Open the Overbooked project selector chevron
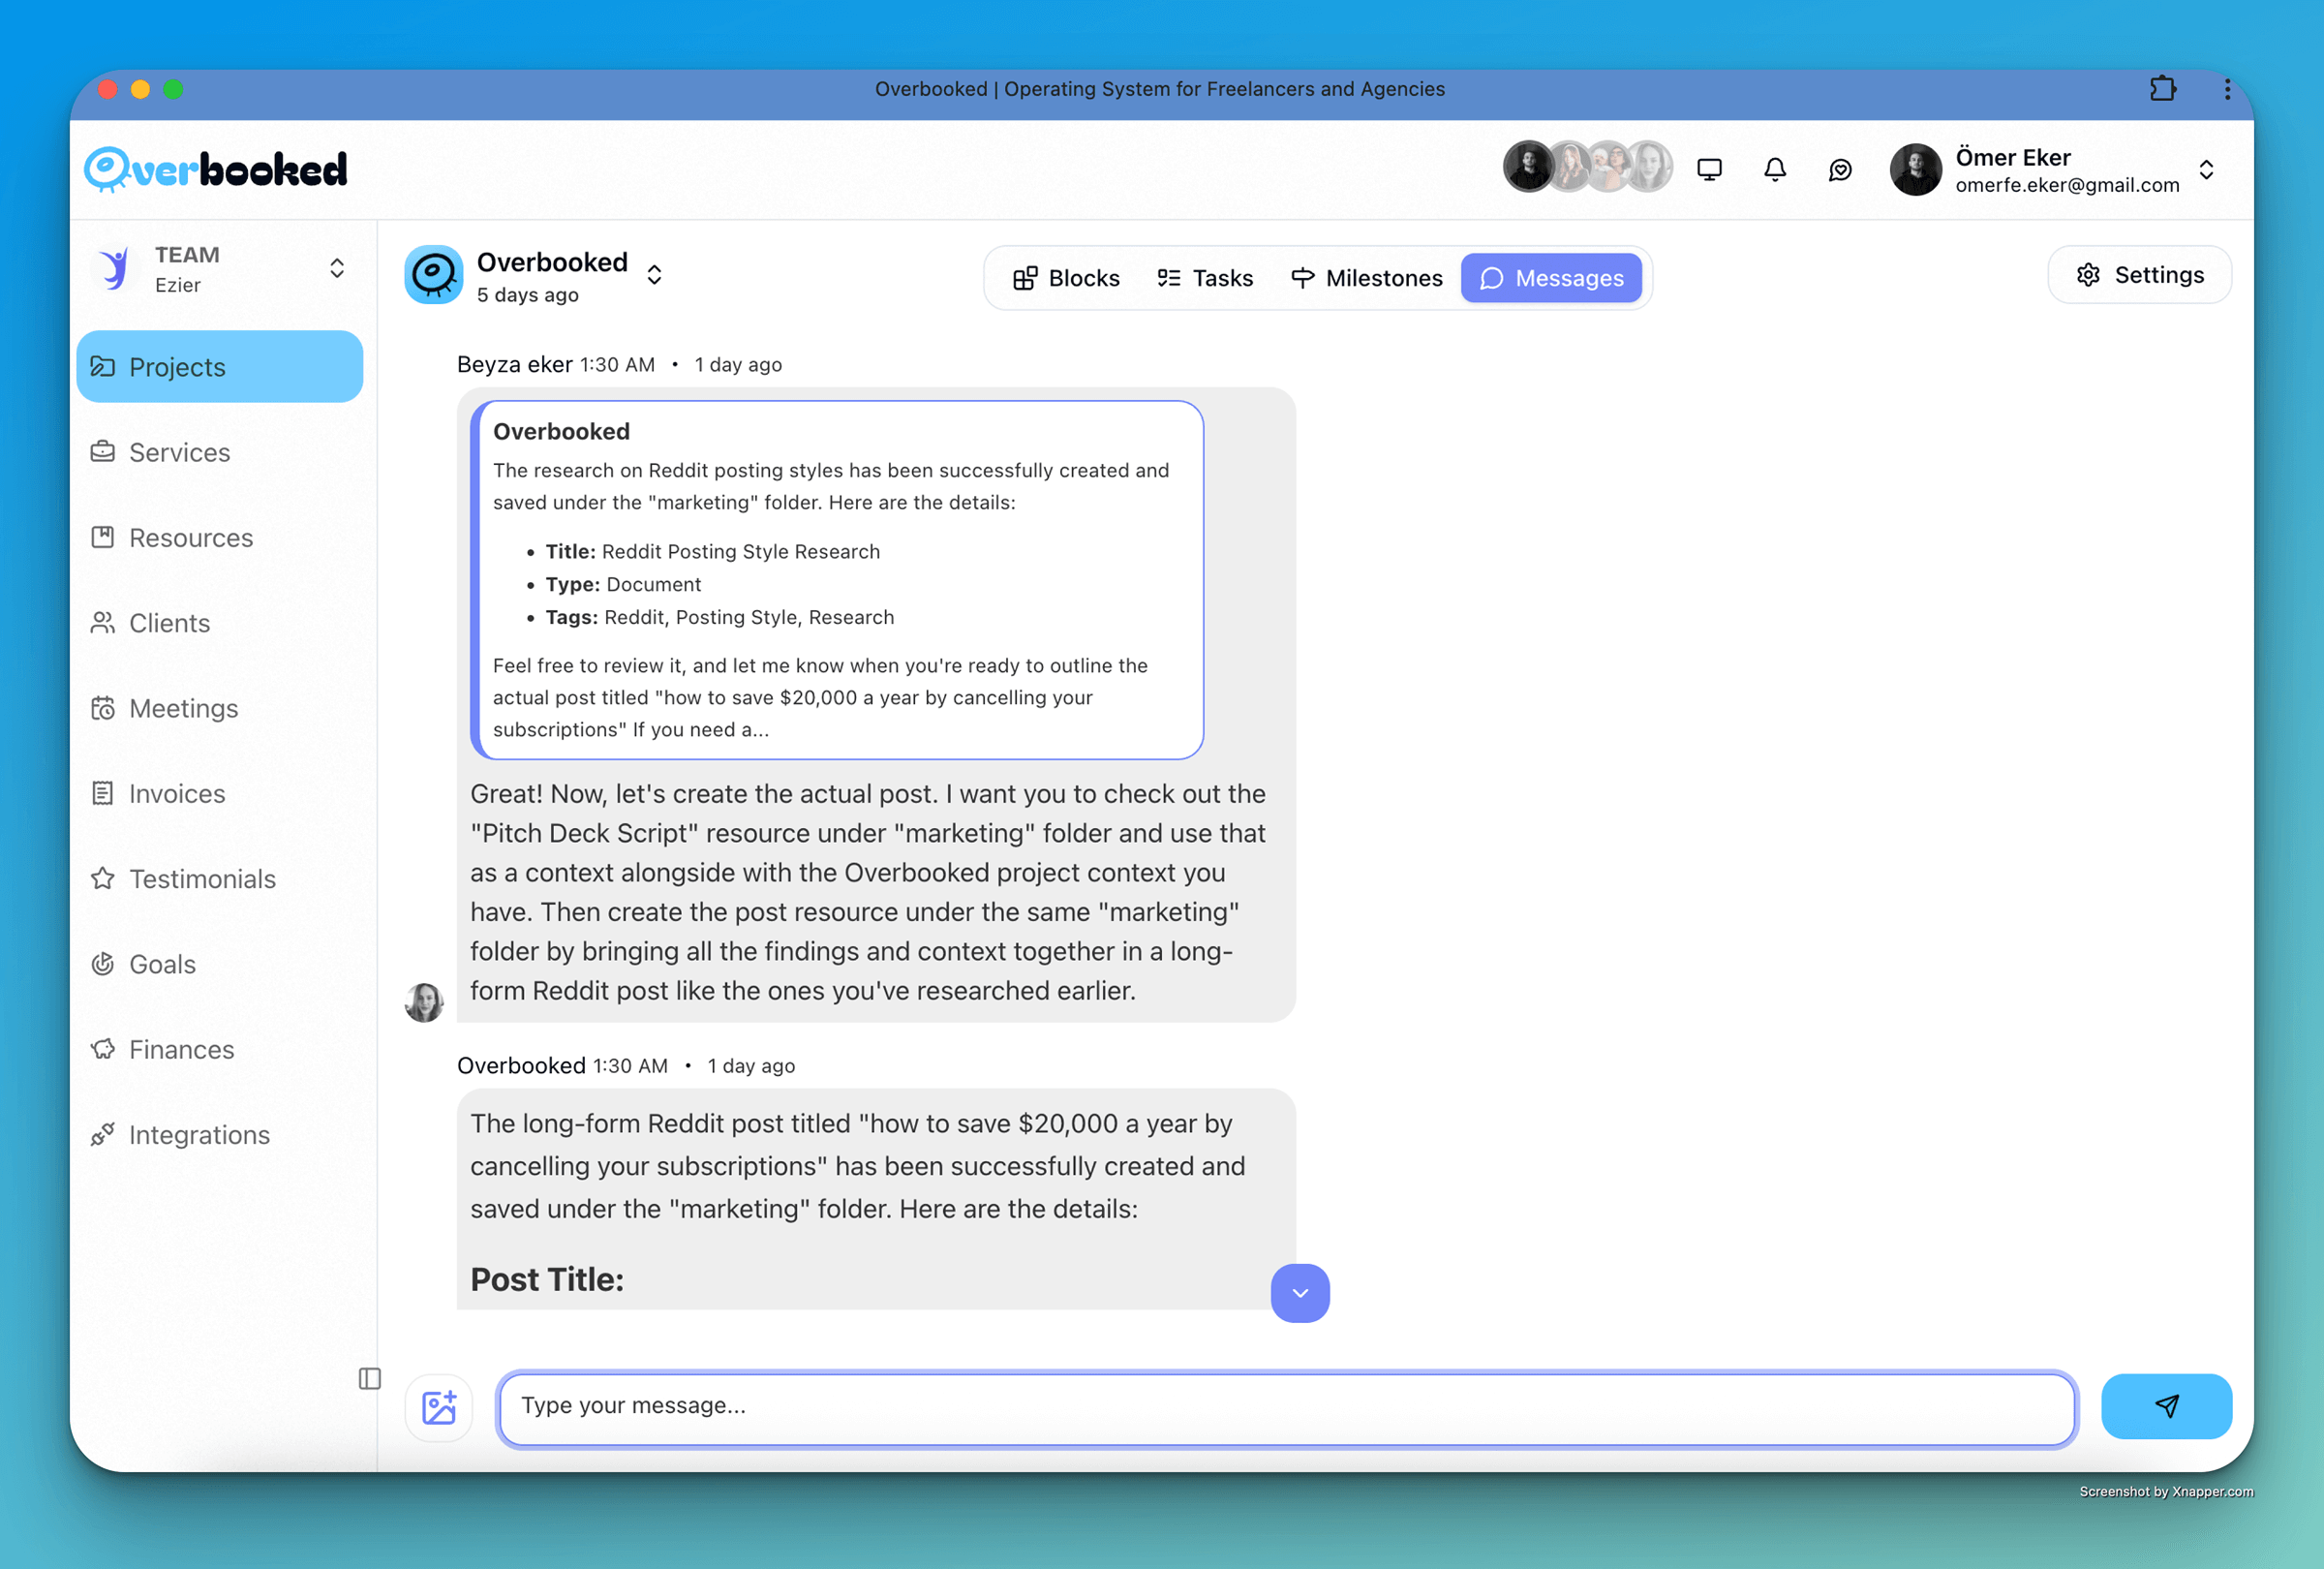Screen dimensions: 2324x1569 [654, 275]
